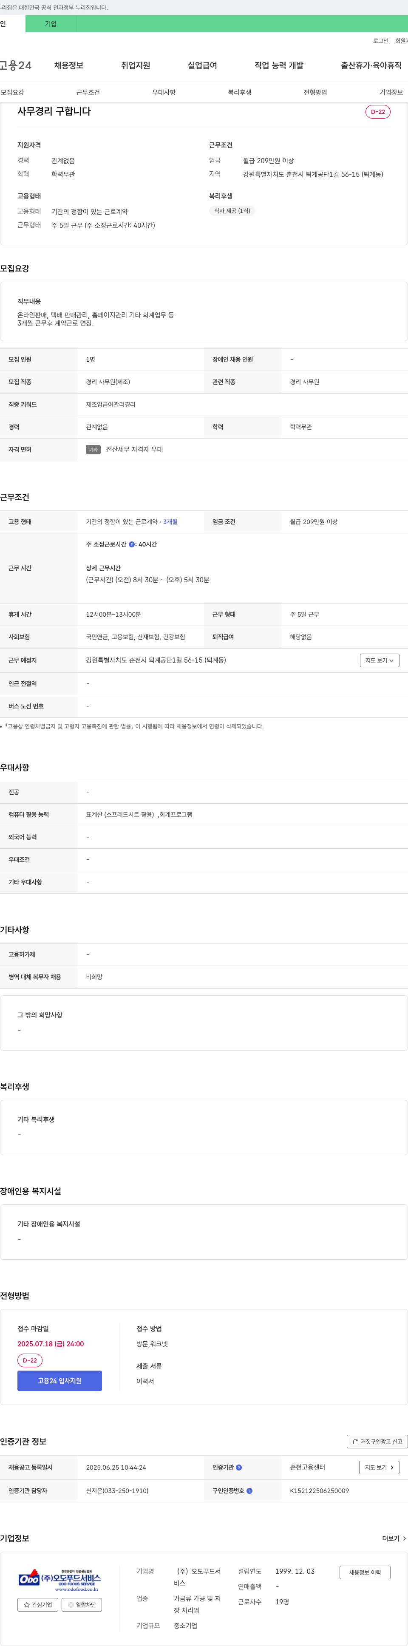Open 지도 보기 for 춘천고용센터
The image size is (408, 1646).
[x=379, y=1468]
